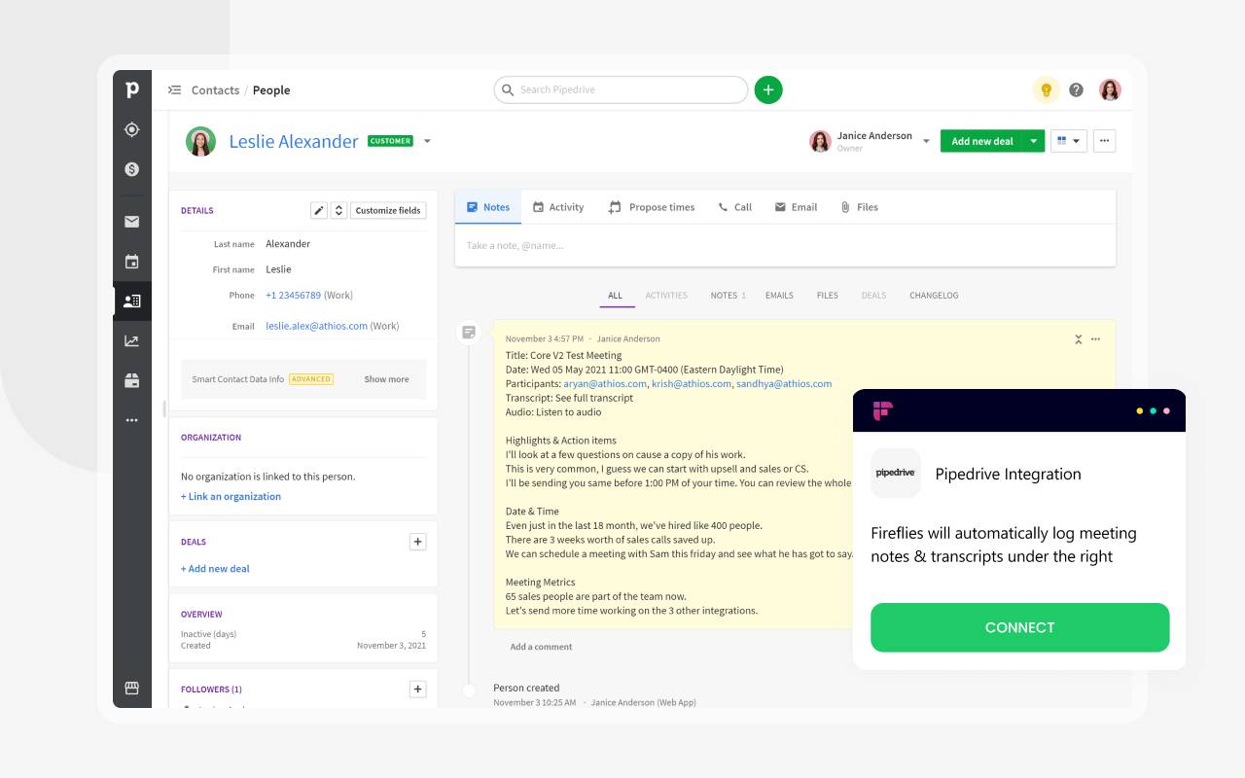This screenshot has width=1245, height=778.
Task: Click the CONNECT button on Pipedrive Integration
Action: point(1019,627)
